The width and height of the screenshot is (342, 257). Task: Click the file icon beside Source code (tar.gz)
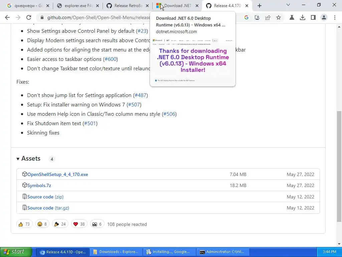pos(24,207)
